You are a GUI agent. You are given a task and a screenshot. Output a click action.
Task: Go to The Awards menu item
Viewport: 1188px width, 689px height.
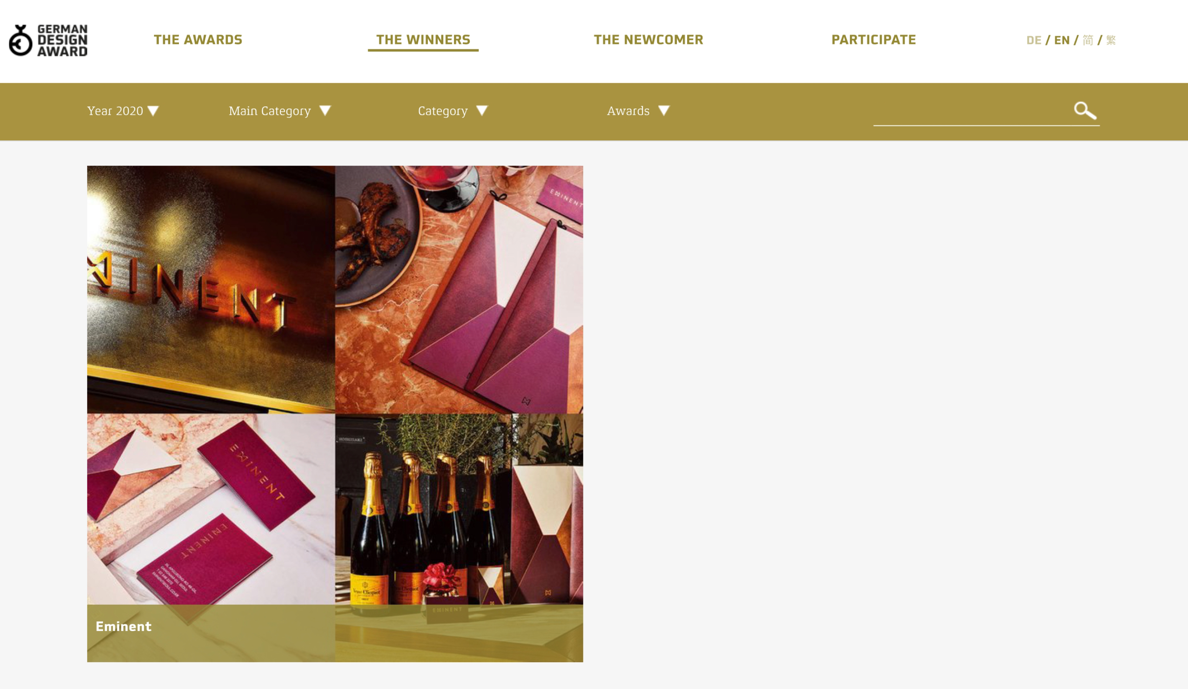[198, 40]
